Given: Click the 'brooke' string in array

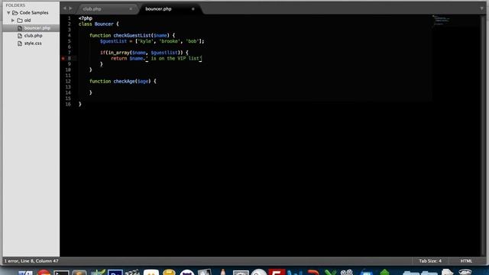Looking at the screenshot, I should 170,41.
